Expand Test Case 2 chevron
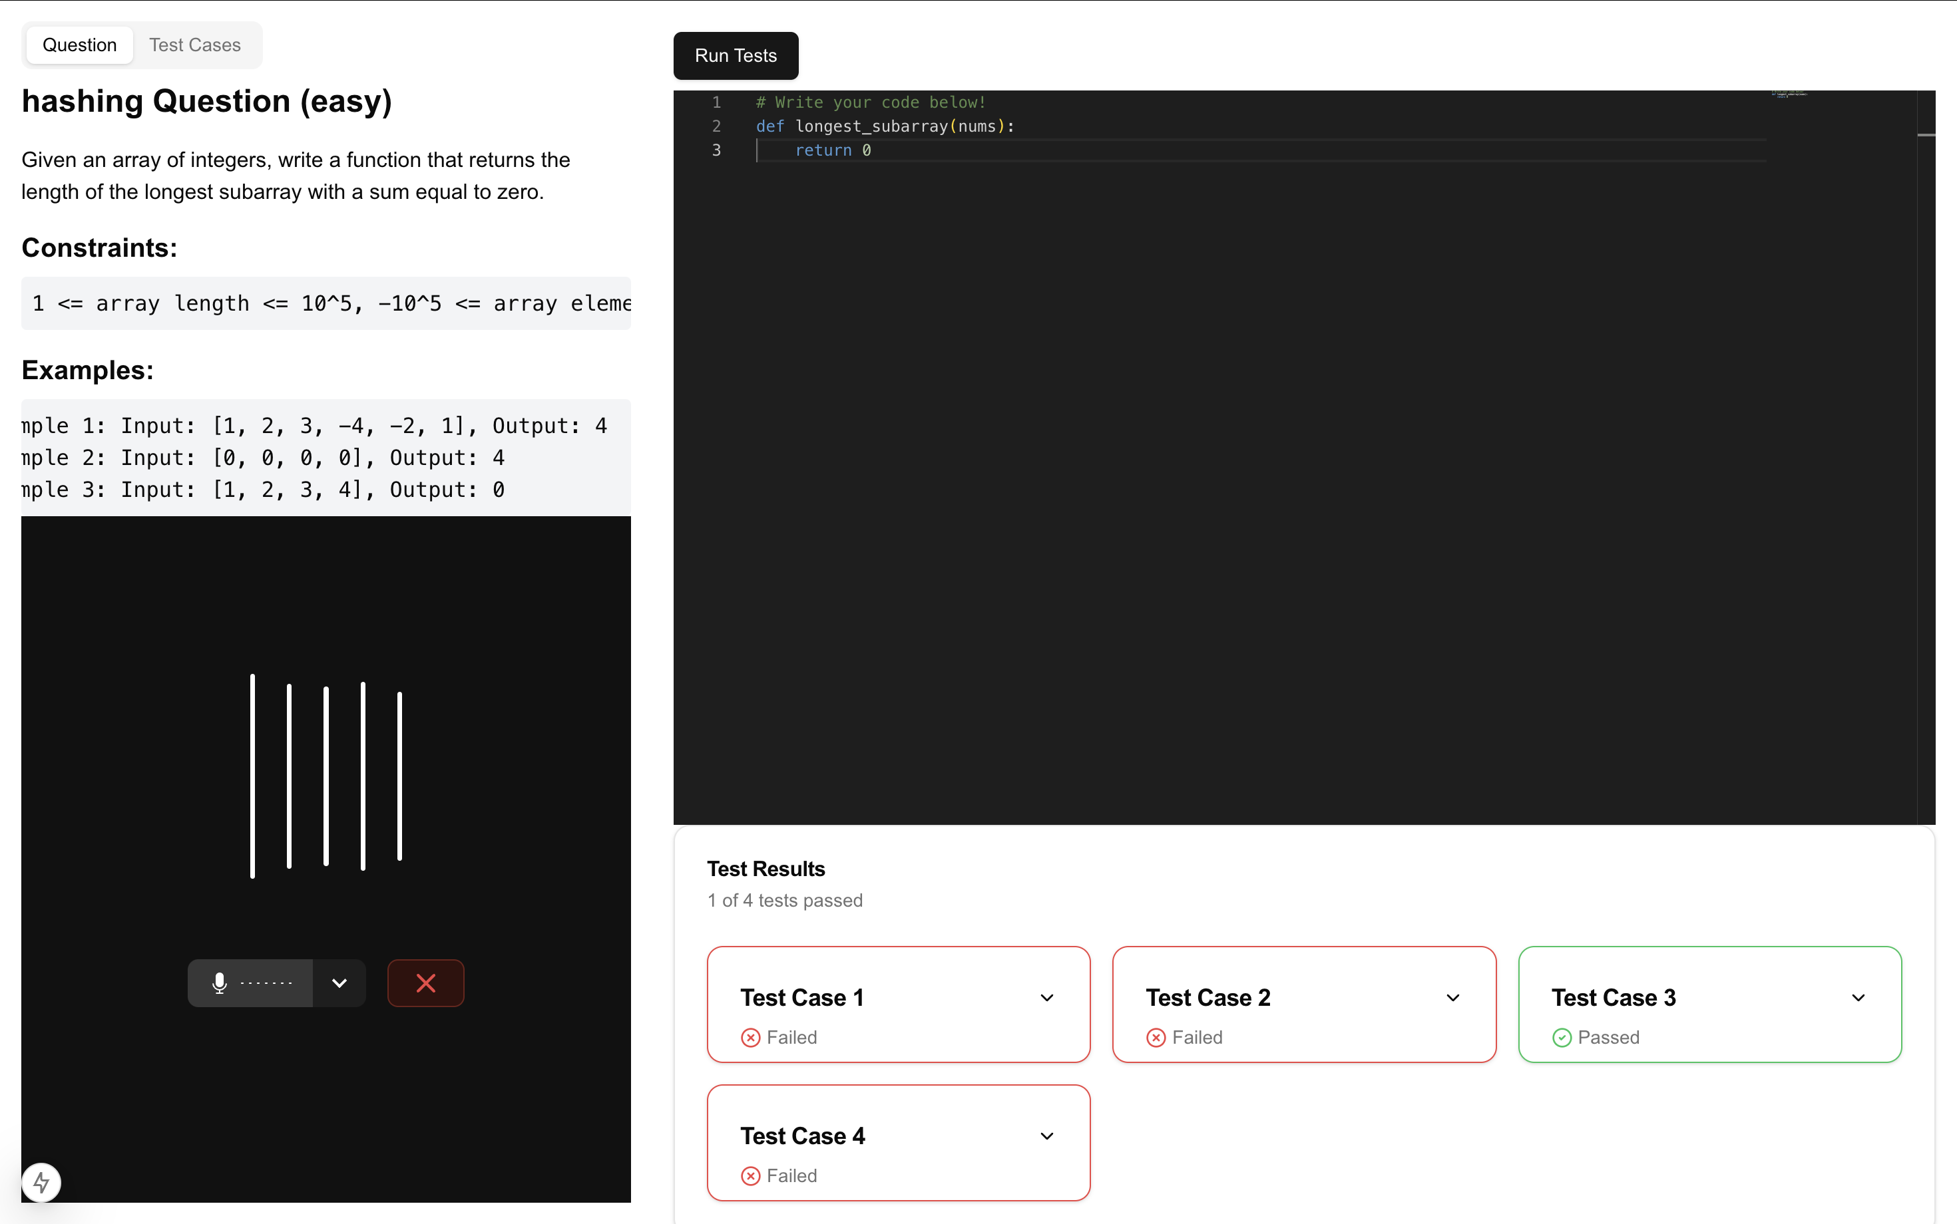 (x=1452, y=997)
